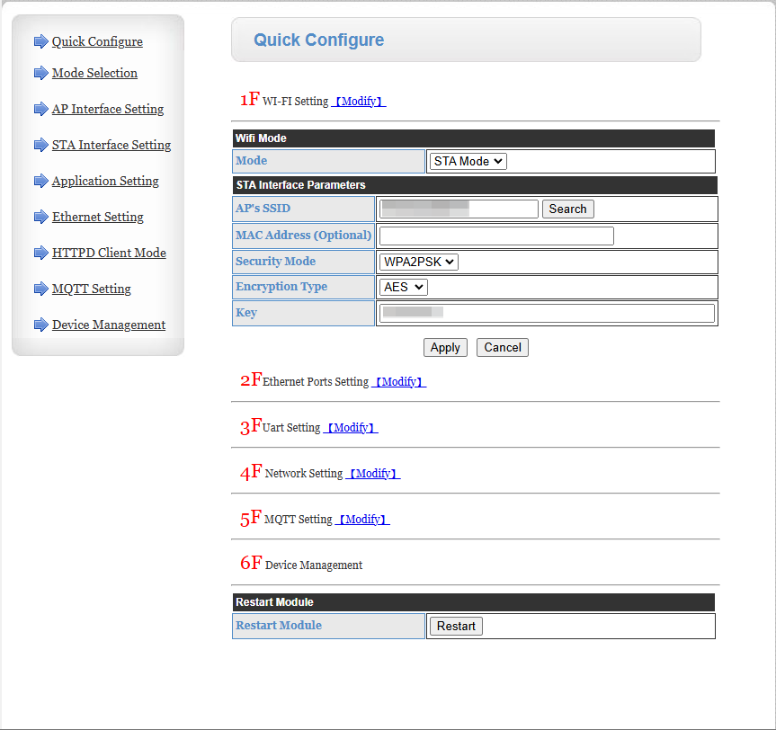776x730 pixels.
Task: Click the arrow icon beside AP Interface Setting
Action: [x=41, y=109]
